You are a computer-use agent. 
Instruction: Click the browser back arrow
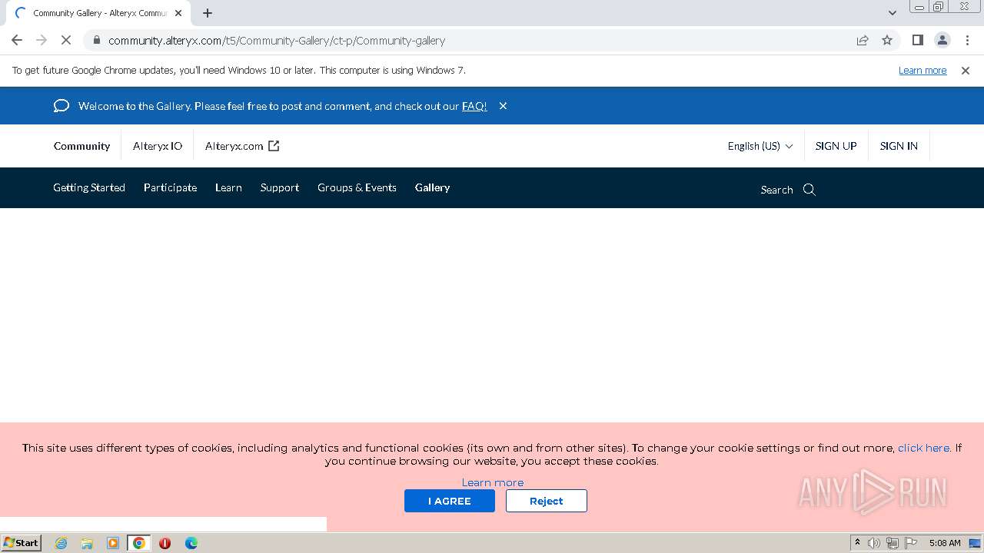pos(17,40)
